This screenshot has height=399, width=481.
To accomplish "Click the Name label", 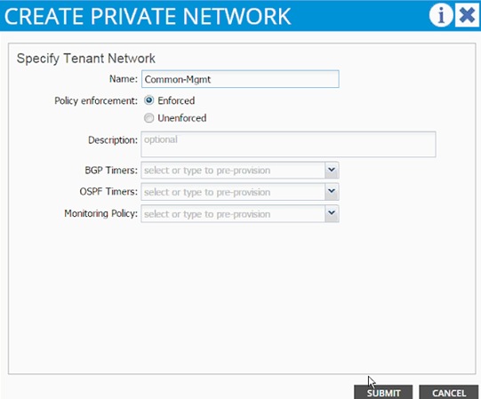I will tap(124, 79).
